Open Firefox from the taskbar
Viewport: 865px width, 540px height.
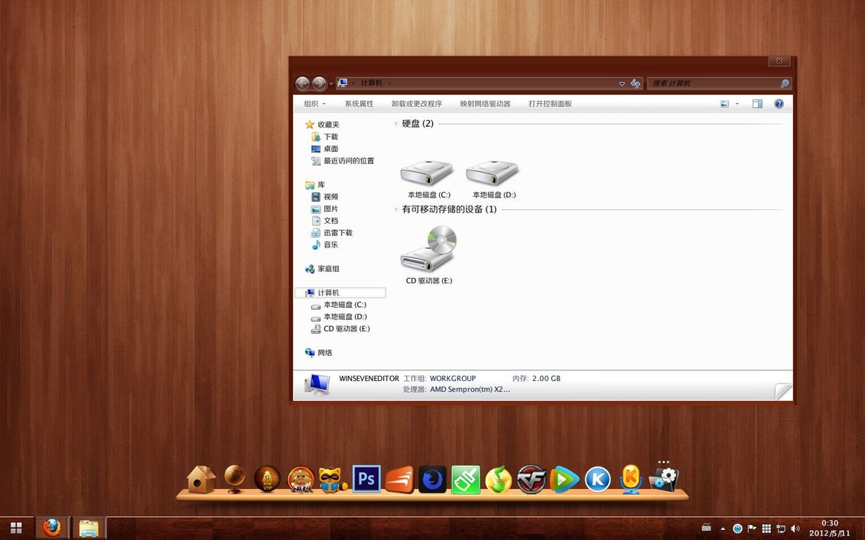pos(52,528)
